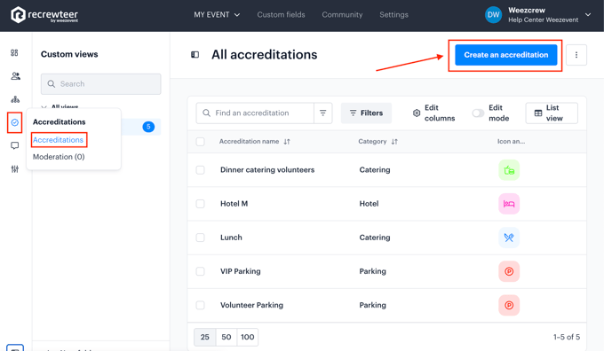
Task: Collapse the side panel toggle icon
Action: (x=195, y=55)
